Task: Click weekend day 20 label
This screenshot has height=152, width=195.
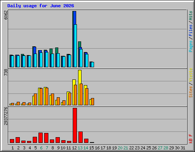Action: (x=120, y=148)
